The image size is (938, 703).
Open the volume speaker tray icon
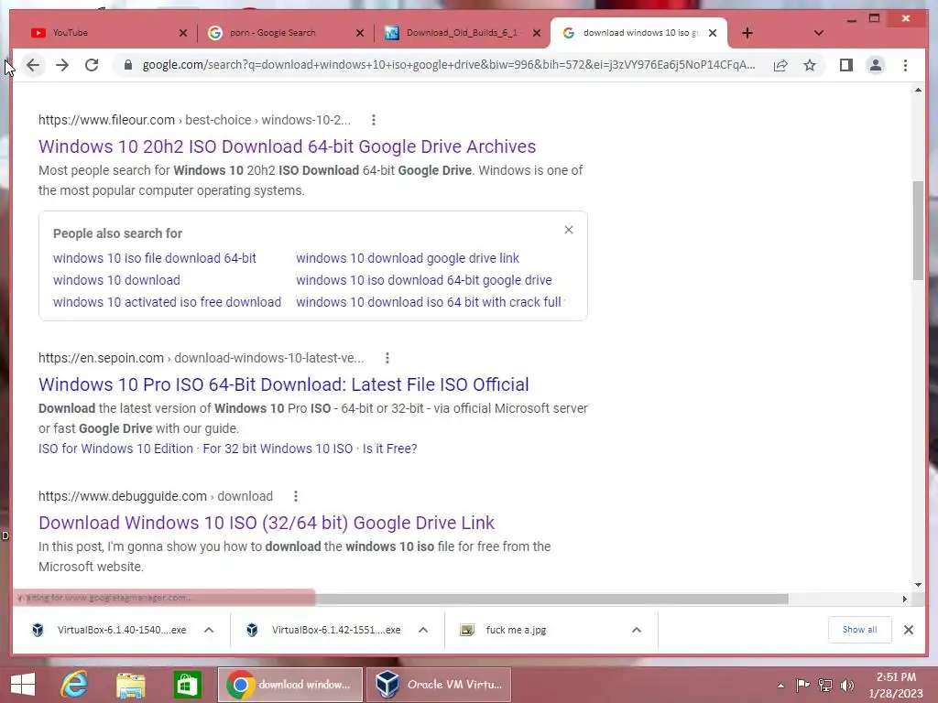pyautogui.click(x=847, y=686)
